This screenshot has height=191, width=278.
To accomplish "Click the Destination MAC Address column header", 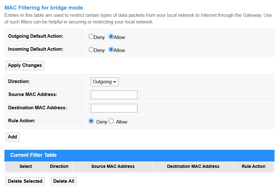I will [193, 166].
